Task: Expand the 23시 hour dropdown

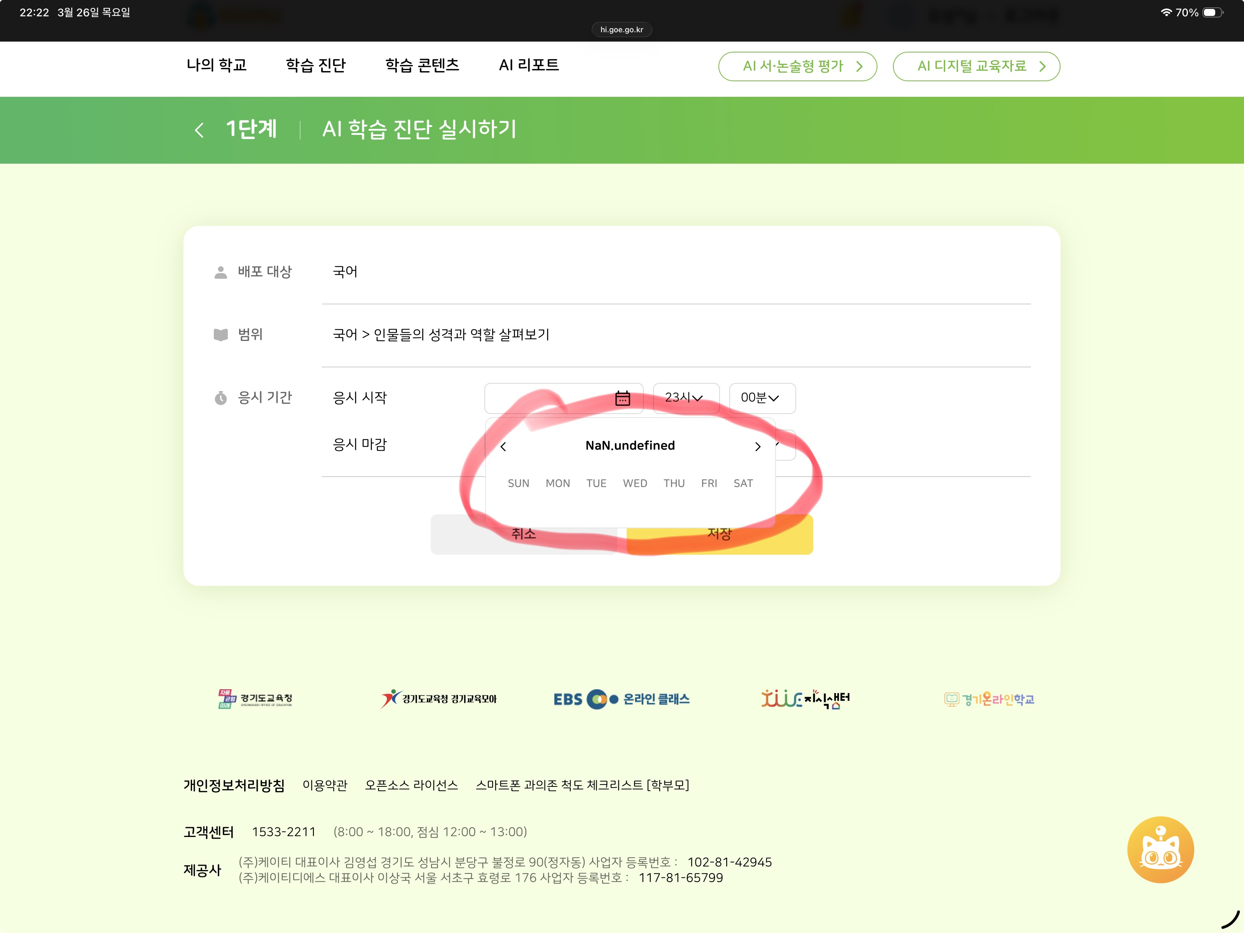Action: [685, 398]
